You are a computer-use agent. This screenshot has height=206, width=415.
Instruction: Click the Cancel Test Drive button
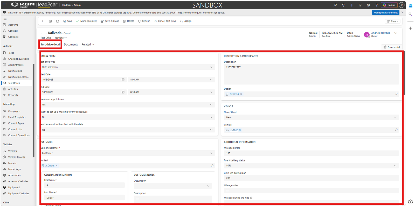pos(165,21)
